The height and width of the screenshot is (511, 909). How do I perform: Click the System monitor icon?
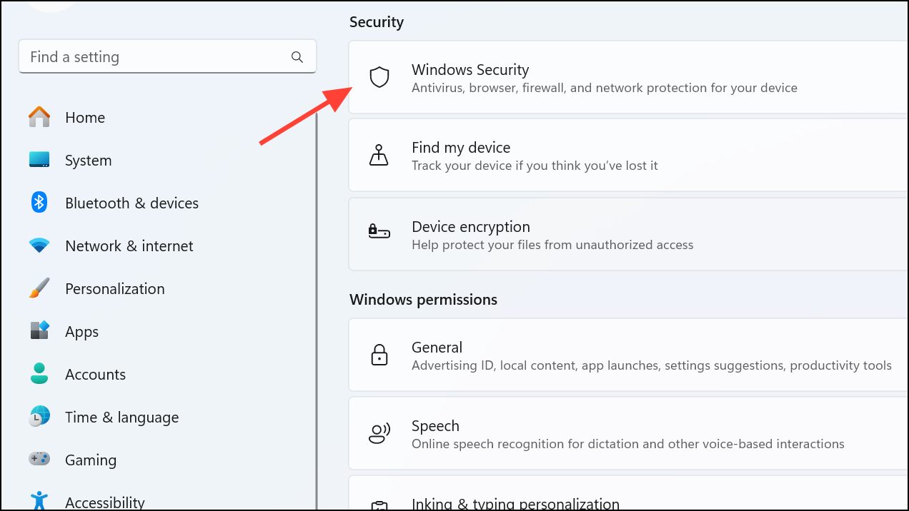pos(39,160)
